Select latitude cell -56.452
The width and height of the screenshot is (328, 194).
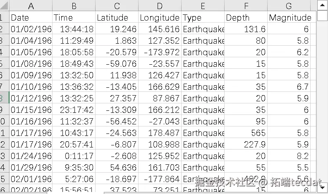click(117, 121)
